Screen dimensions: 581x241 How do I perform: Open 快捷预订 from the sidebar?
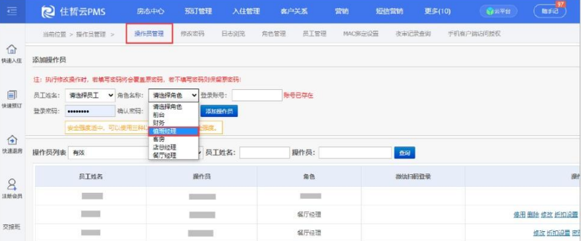[x=12, y=99]
